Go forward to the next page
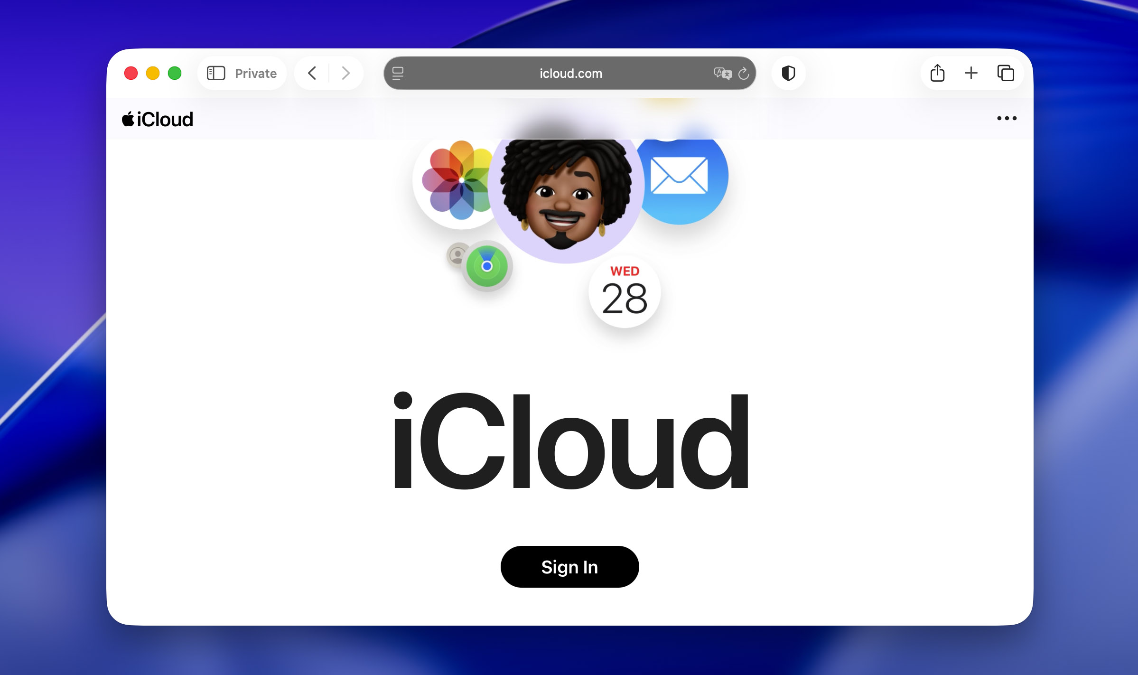This screenshot has width=1138, height=675. pos(346,73)
